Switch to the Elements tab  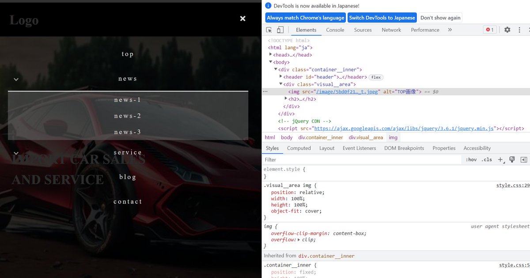306,30
